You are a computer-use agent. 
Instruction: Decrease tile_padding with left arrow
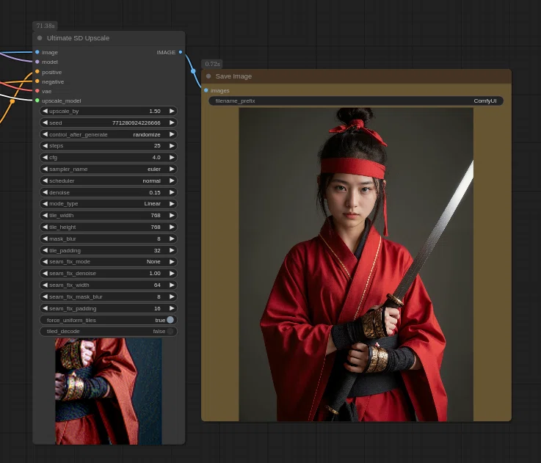[46, 250]
